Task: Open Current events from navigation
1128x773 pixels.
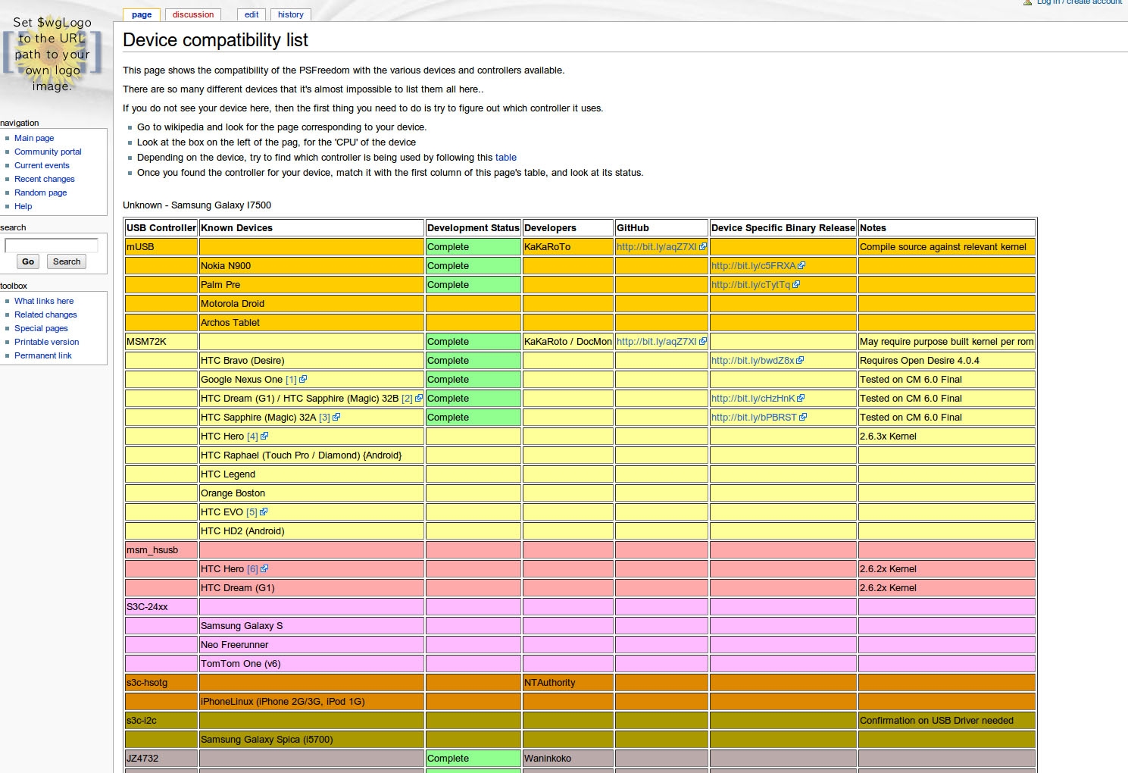Action: click(42, 165)
